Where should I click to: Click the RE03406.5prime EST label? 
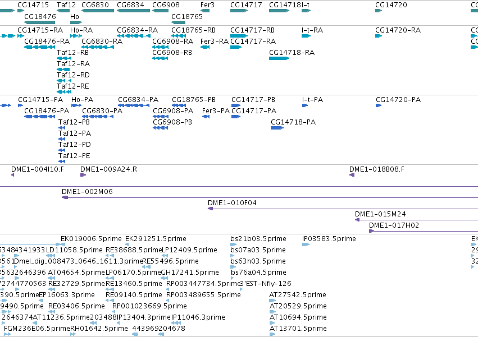click(x=76, y=306)
